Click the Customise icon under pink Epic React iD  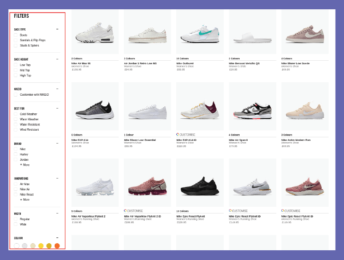tap(283, 210)
